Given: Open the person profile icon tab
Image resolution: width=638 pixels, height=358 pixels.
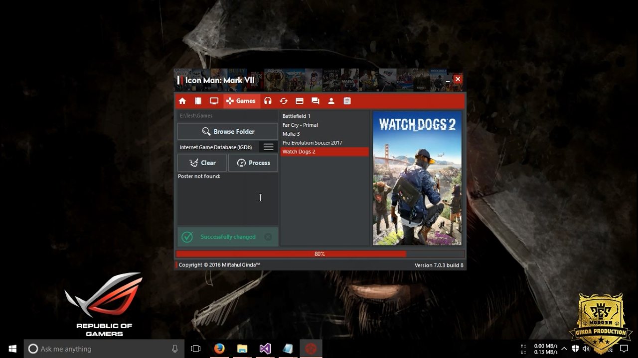Looking at the screenshot, I should (x=331, y=101).
